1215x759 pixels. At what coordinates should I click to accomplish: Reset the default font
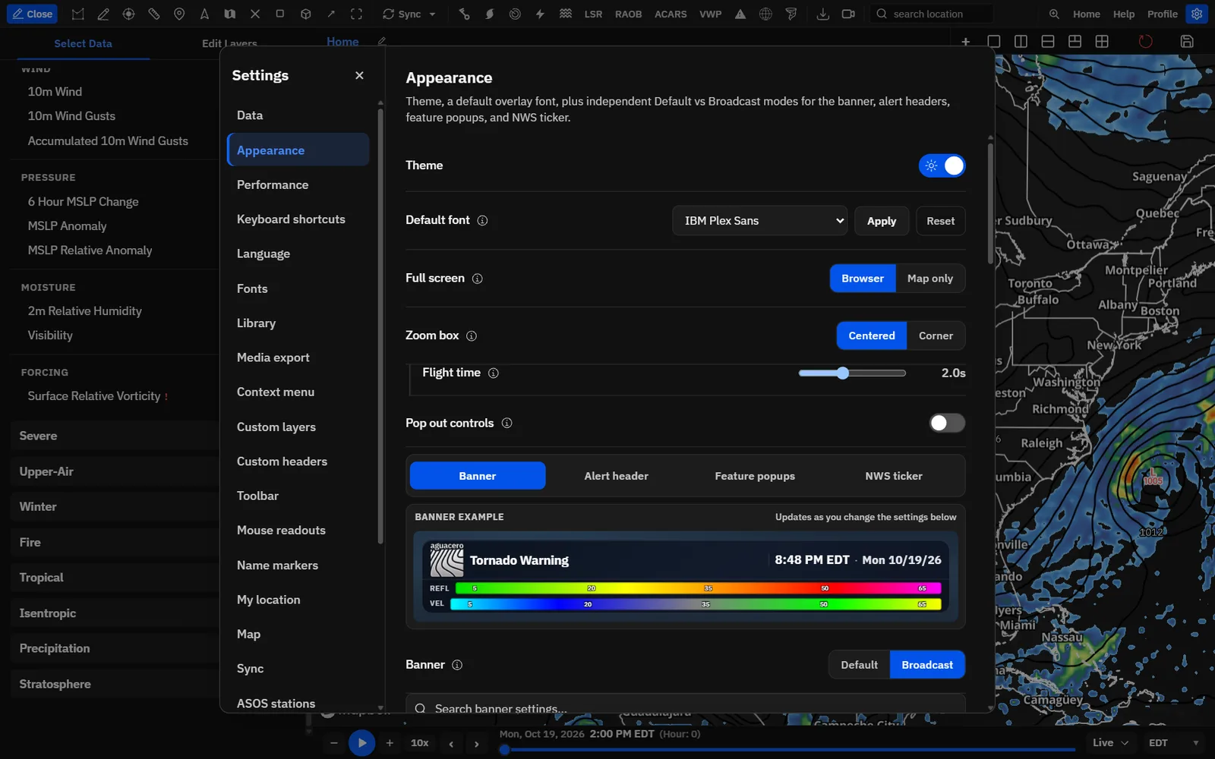(940, 221)
